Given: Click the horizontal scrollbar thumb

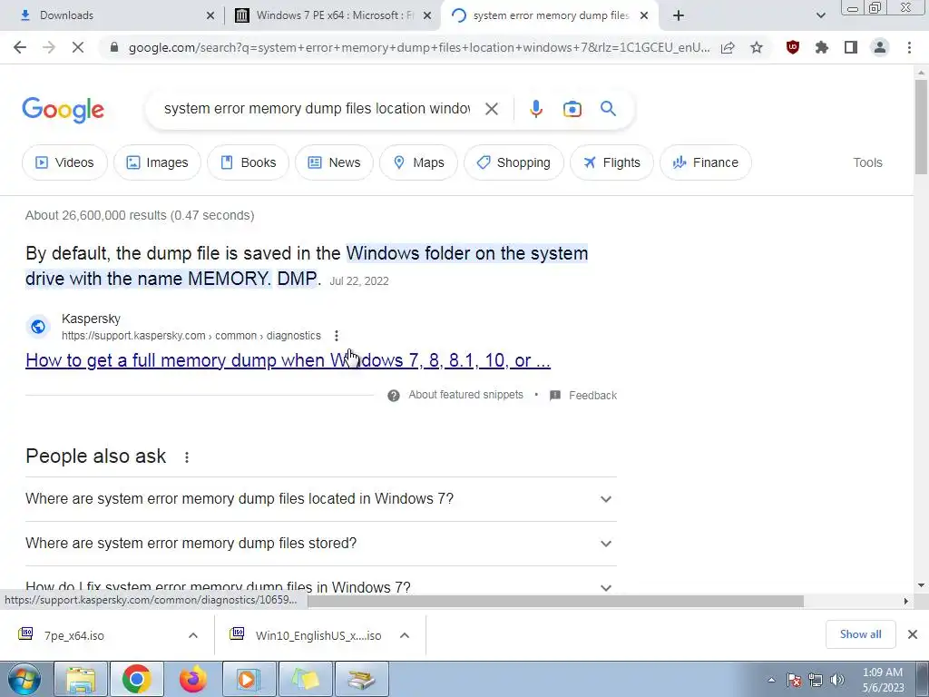Looking at the screenshot, I should (555, 601).
